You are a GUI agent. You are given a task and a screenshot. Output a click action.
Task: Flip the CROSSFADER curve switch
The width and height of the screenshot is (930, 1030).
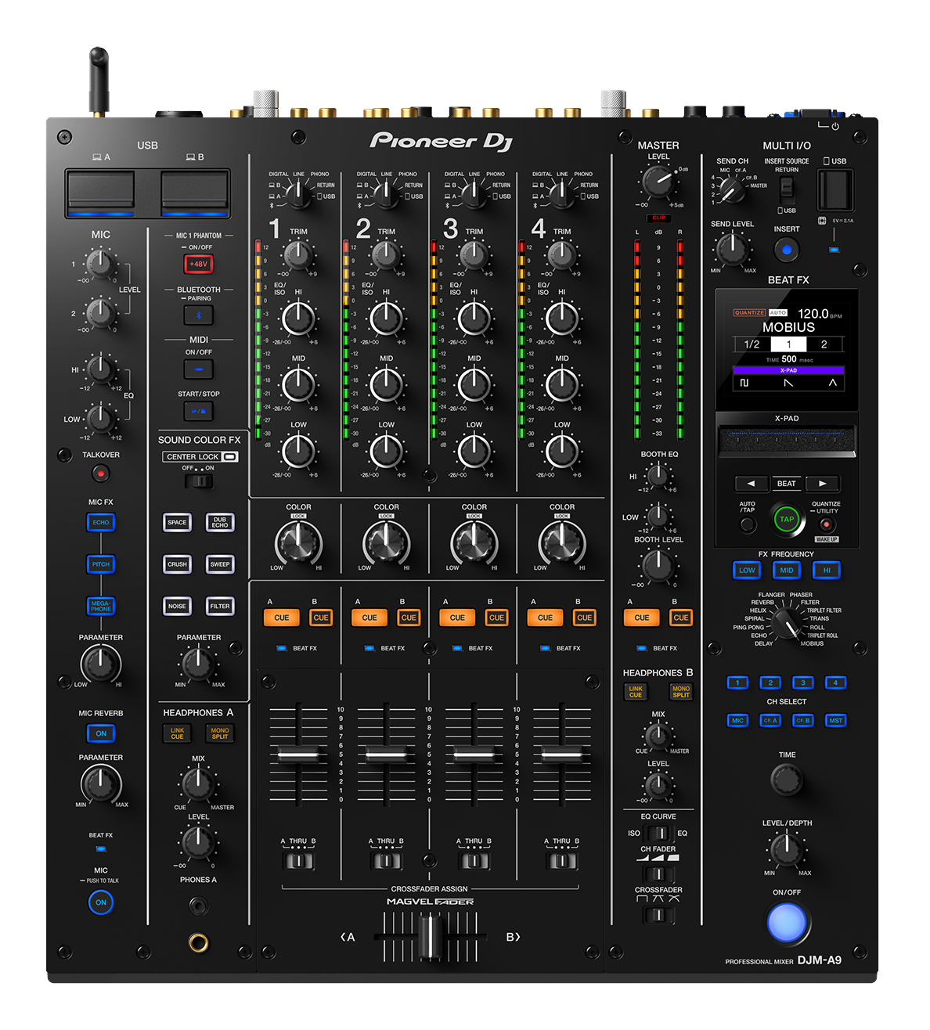(x=658, y=914)
